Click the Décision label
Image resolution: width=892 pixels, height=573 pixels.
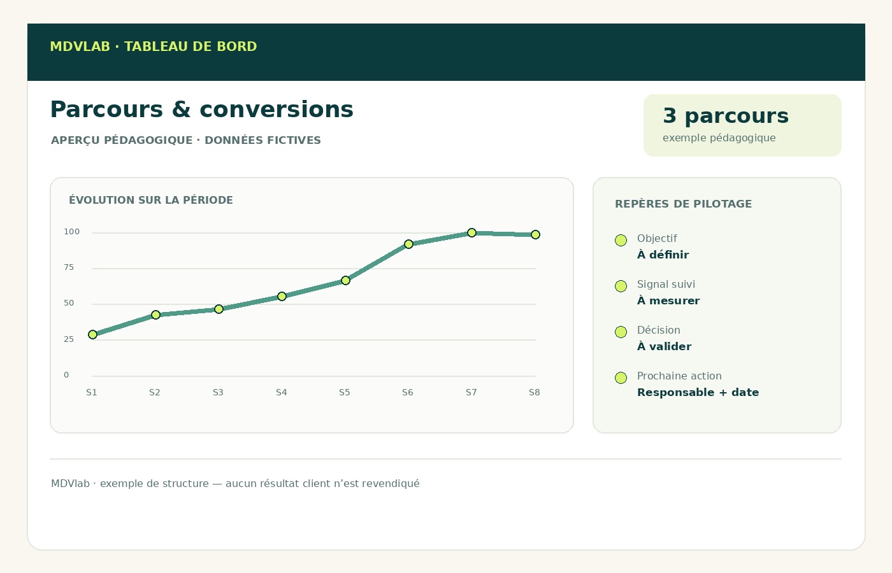[659, 330]
